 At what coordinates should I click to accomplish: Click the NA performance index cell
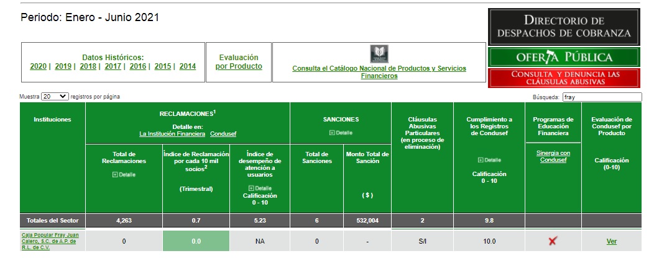(260, 241)
